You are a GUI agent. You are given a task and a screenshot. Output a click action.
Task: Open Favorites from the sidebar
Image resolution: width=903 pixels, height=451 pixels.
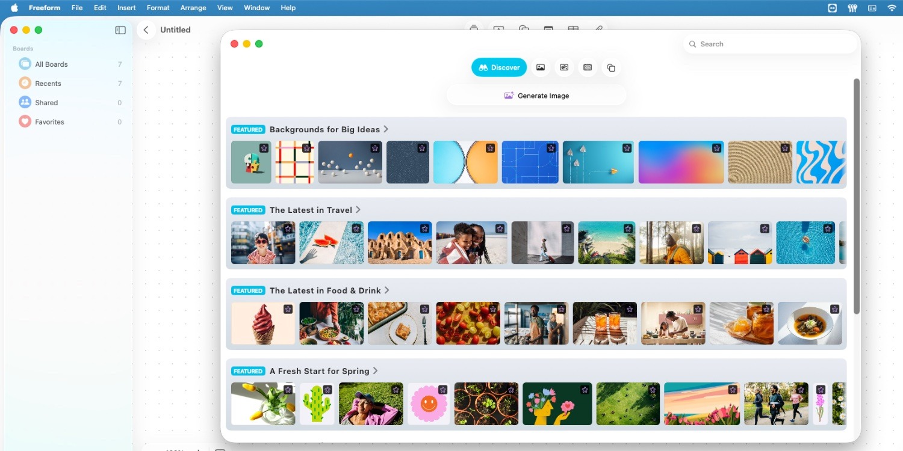click(51, 121)
